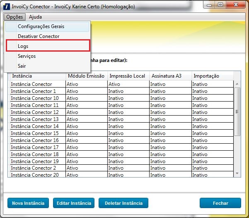Image resolution: width=249 pixels, height=218 pixels.
Task: Select the row 'Instância Conector 18'
Action: (122, 154)
